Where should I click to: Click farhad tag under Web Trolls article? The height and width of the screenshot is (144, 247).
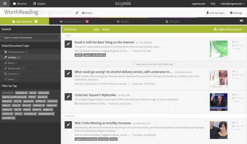[113, 139]
